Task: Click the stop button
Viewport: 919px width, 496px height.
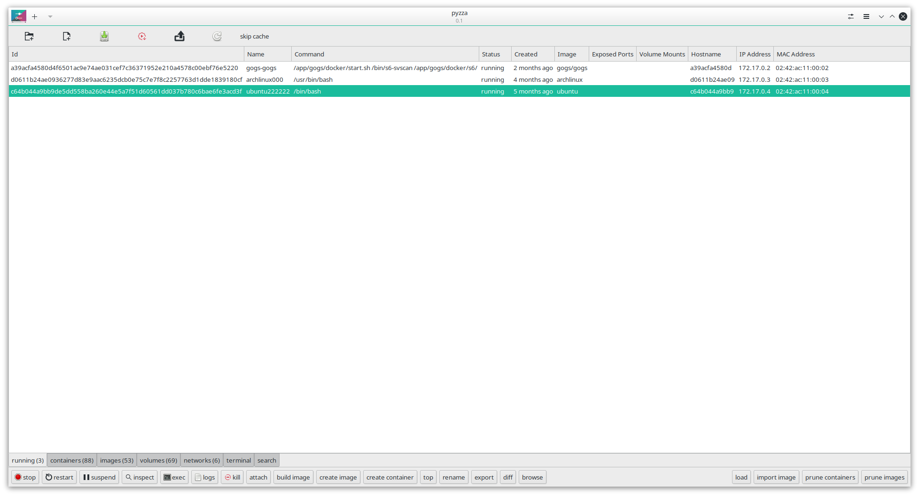Action: click(25, 477)
